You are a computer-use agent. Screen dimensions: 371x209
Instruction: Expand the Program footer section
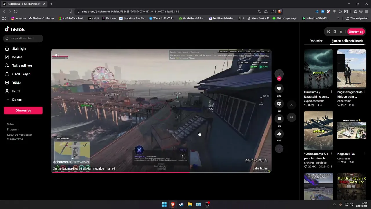[x=12, y=129]
